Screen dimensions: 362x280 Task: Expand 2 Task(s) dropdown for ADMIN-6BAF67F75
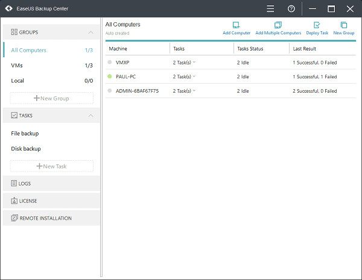click(194, 90)
